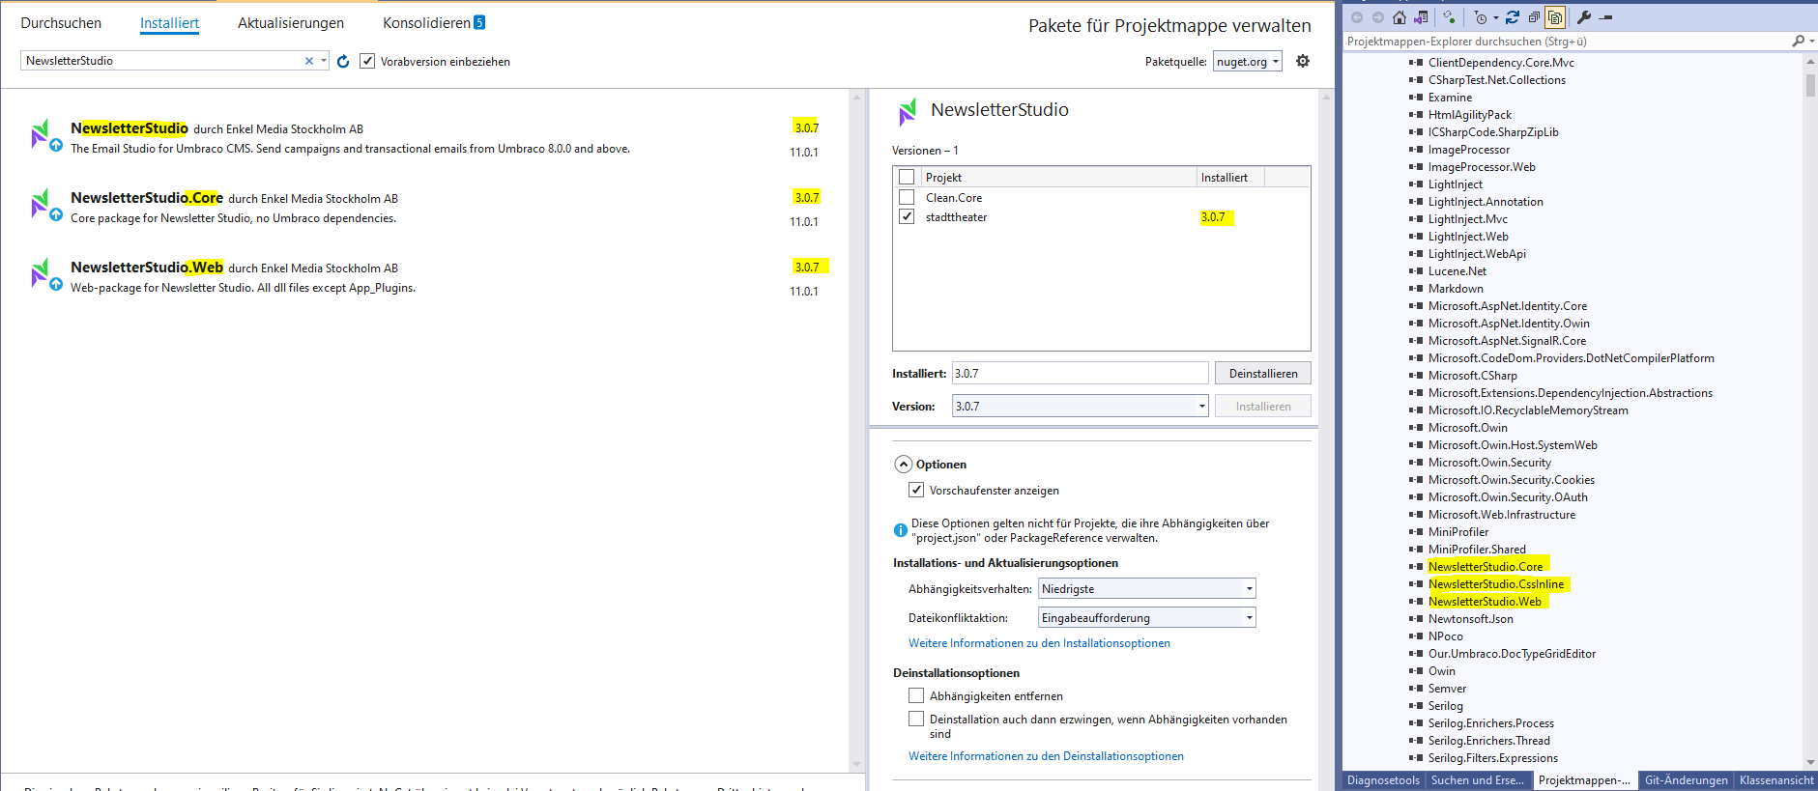
Task: Switch to the Durchsuchen tab
Action: click(x=61, y=23)
